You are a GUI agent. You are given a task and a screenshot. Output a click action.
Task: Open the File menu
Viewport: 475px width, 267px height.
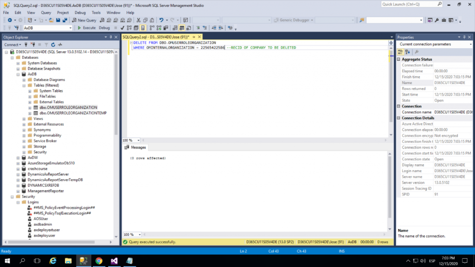click(6, 13)
